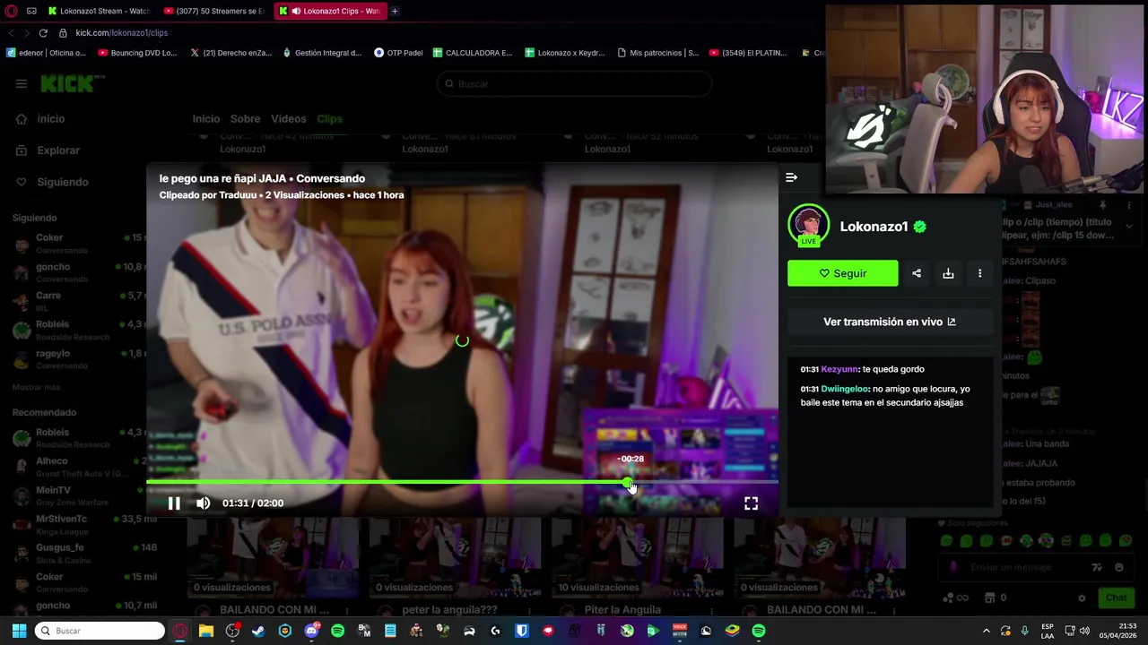Screen dimensions: 1148x645
Task: Open File Explorer from taskbar
Action: (x=206, y=631)
